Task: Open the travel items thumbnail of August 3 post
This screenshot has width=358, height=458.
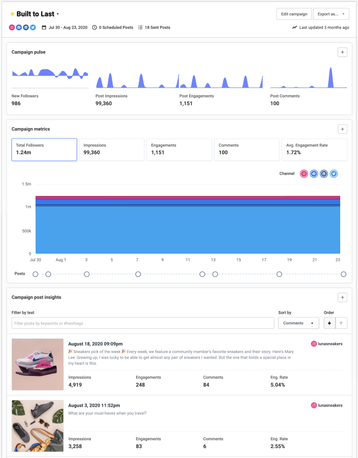Action: 38,426
